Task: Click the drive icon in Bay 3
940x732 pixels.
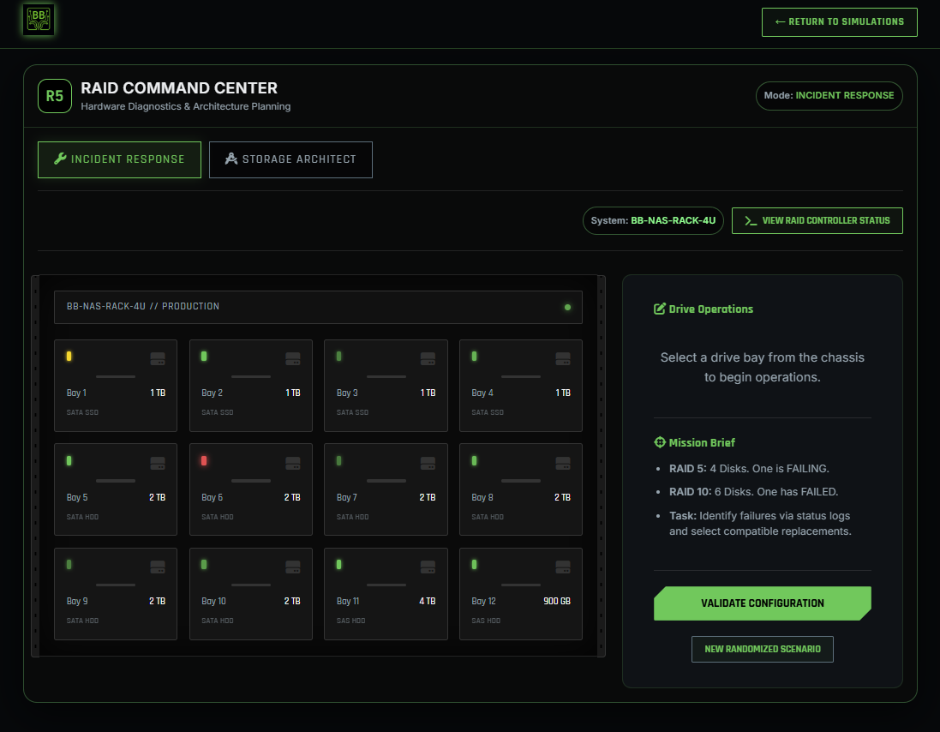Action: [x=428, y=358]
